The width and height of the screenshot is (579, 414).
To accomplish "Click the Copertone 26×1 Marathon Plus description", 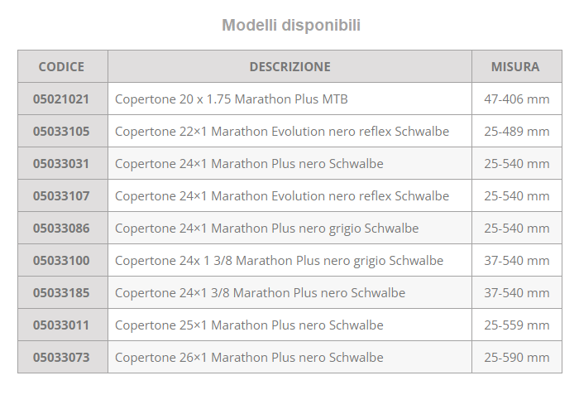I will click(x=249, y=358).
